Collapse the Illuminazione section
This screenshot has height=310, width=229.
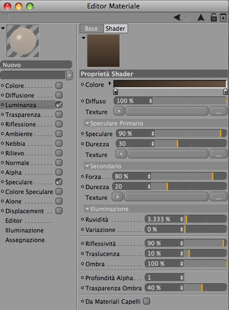click(x=87, y=209)
